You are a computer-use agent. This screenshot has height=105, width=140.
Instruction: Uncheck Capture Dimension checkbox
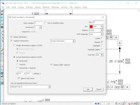pos(12,41)
